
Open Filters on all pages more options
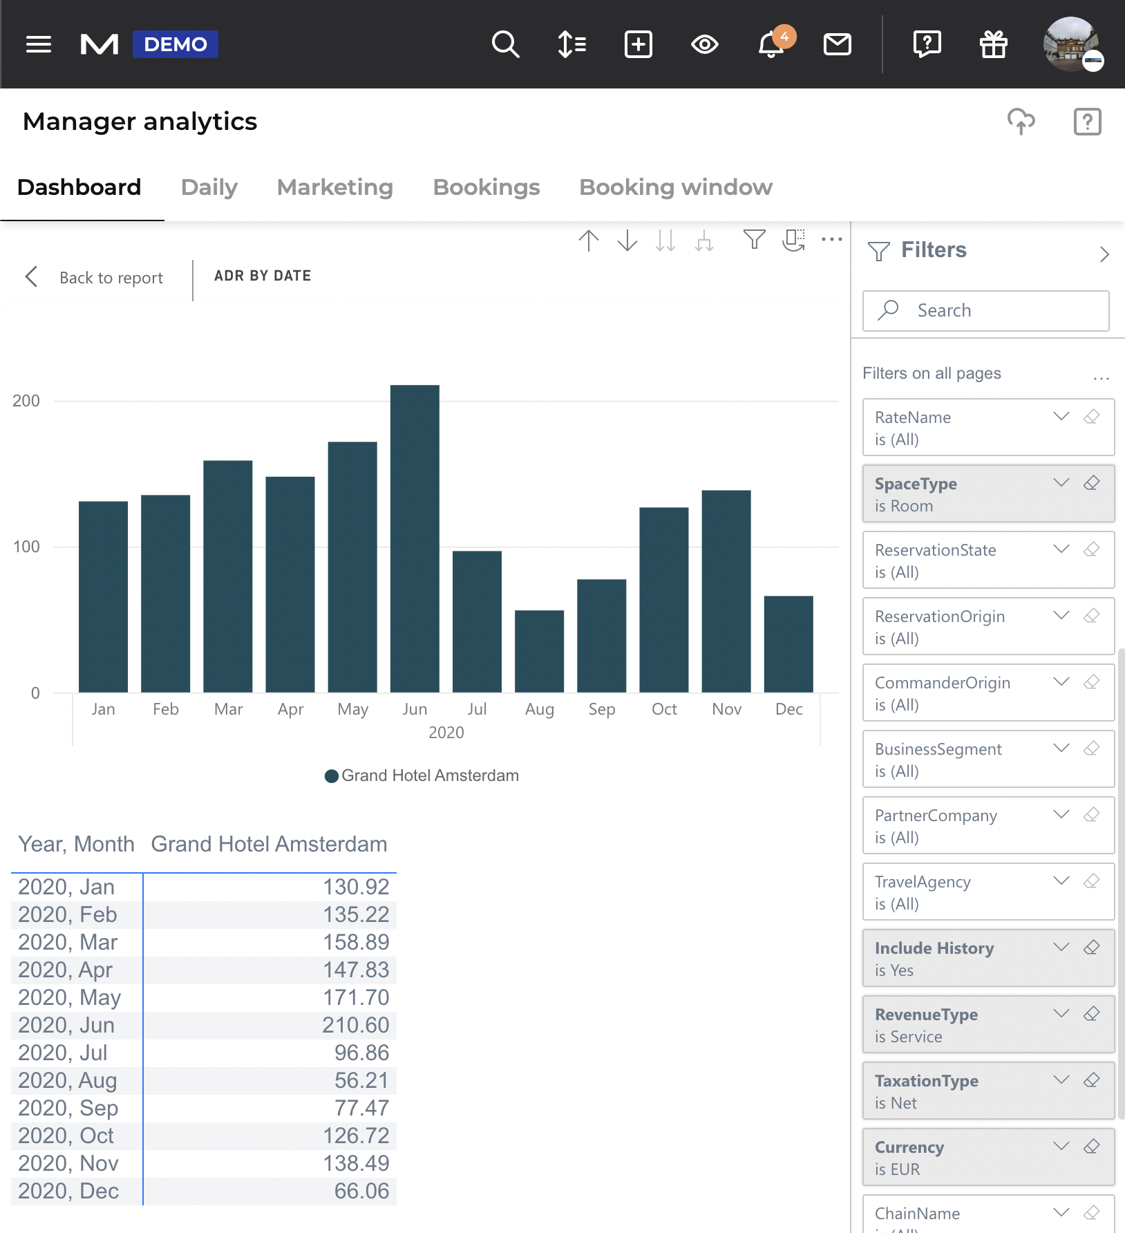(x=1102, y=377)
